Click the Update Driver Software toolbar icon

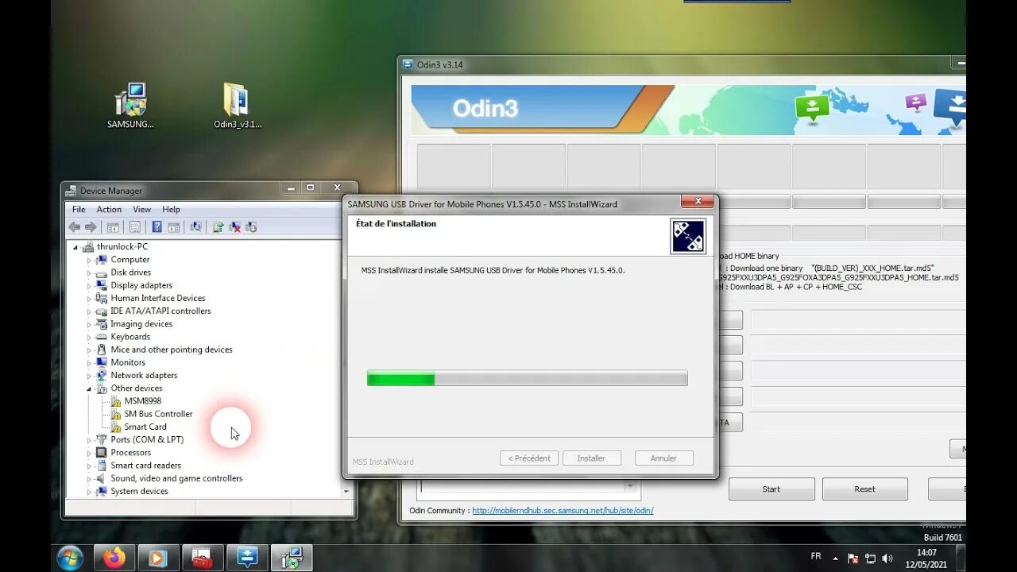(x=218, y=227)
